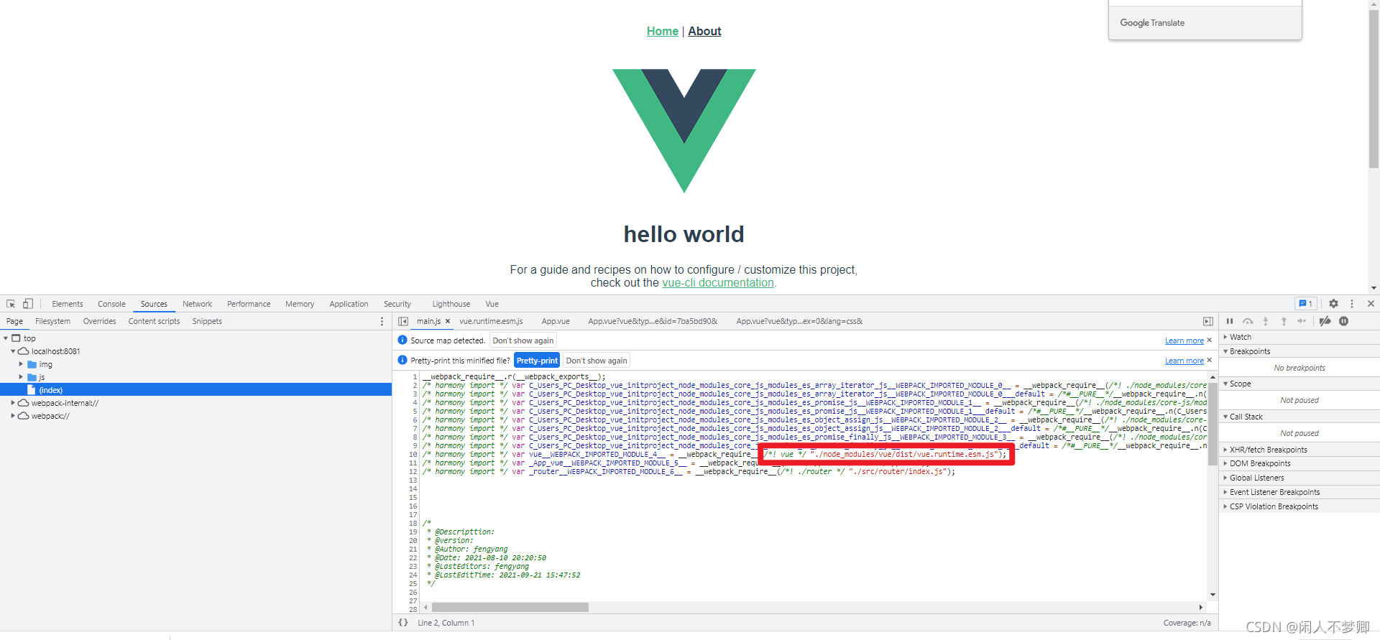Screen dimensions: 1380x640
Task: Dismiss the source map detected infobar
Action: point(1210,340)
